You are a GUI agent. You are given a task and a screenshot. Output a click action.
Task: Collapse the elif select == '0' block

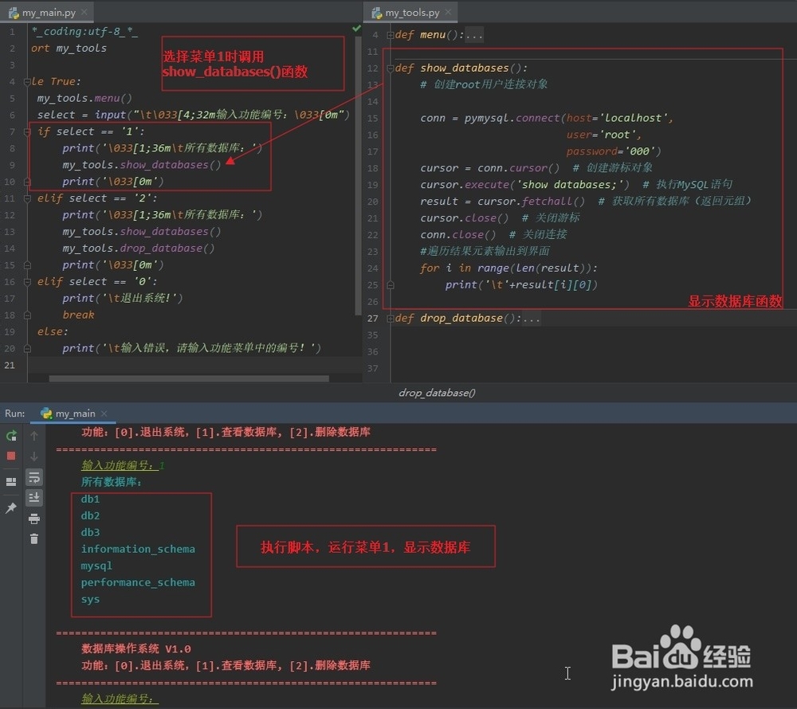(27, 282)
